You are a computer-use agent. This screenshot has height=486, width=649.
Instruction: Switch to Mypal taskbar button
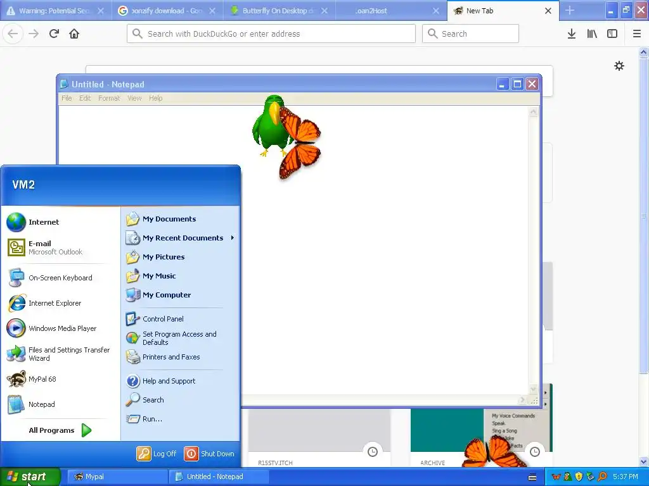[x=117, y=477]
